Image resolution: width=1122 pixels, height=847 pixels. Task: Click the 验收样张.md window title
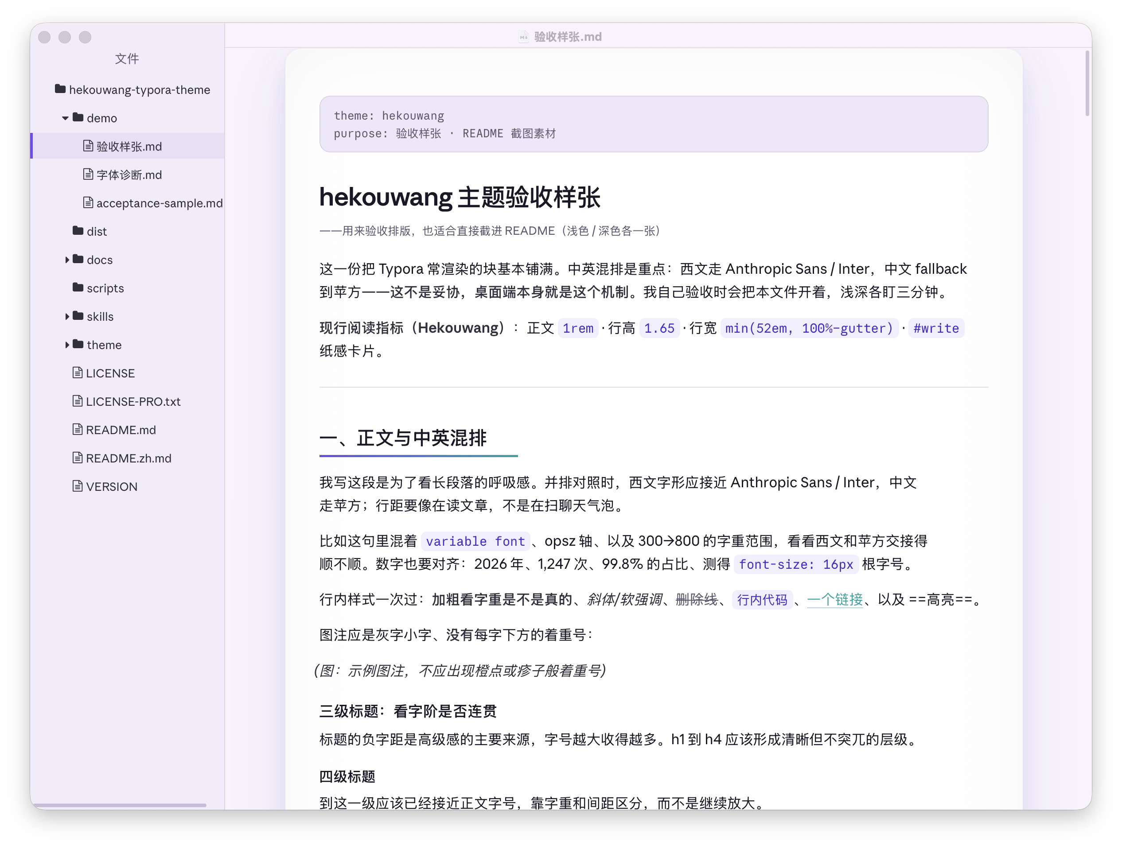point(568,36)
